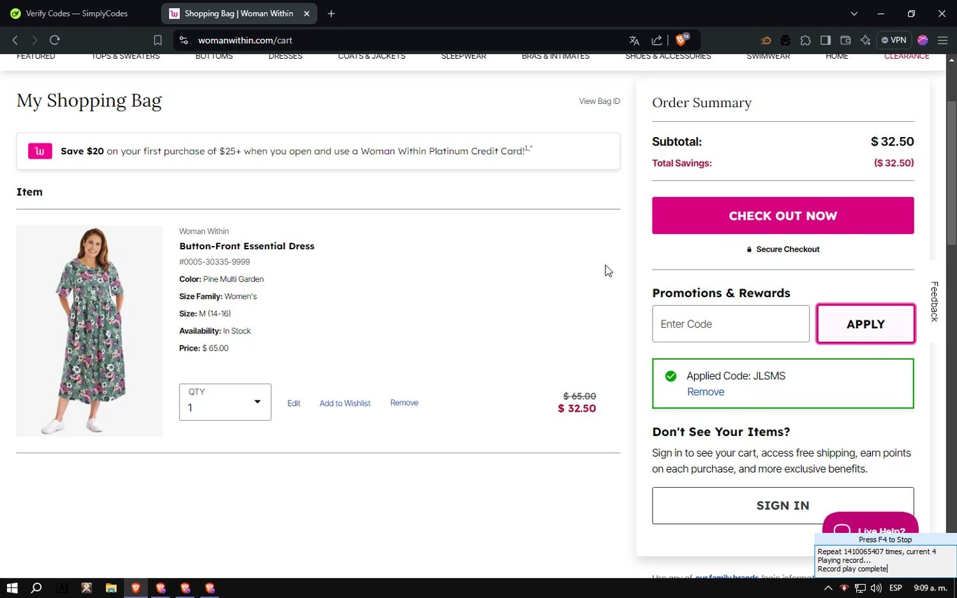Screen dimensions: 957x598
Task: Open the QTY quantity dropdown
Action: point(225,402)
